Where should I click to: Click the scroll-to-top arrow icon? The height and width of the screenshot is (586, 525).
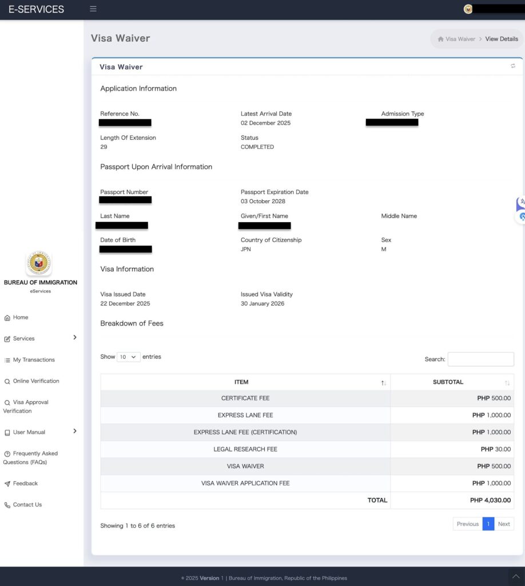click(x=516, y=577)
